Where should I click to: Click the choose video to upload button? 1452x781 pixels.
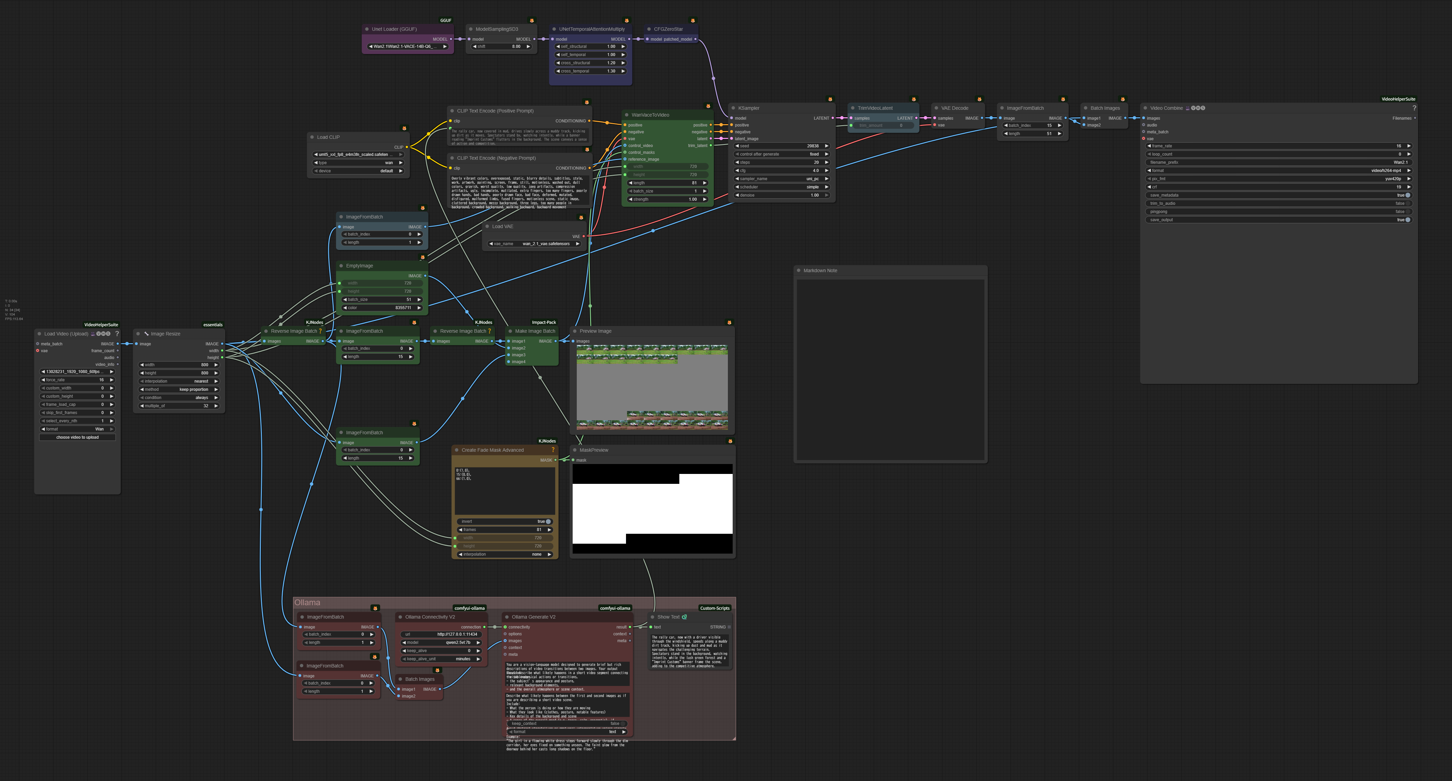(x=77, y=437)
